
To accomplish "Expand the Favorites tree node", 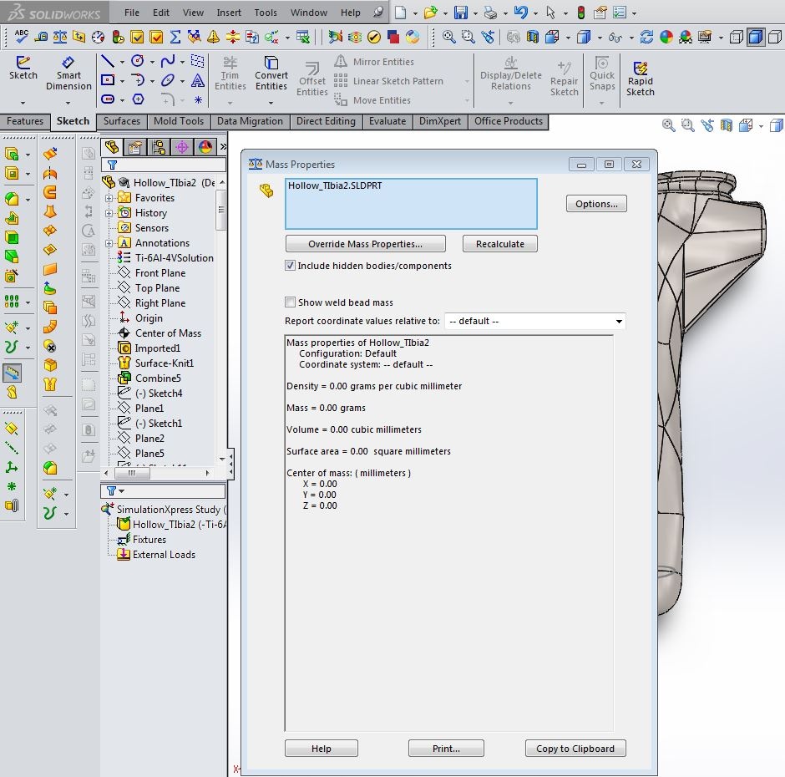I will [109, 198].
